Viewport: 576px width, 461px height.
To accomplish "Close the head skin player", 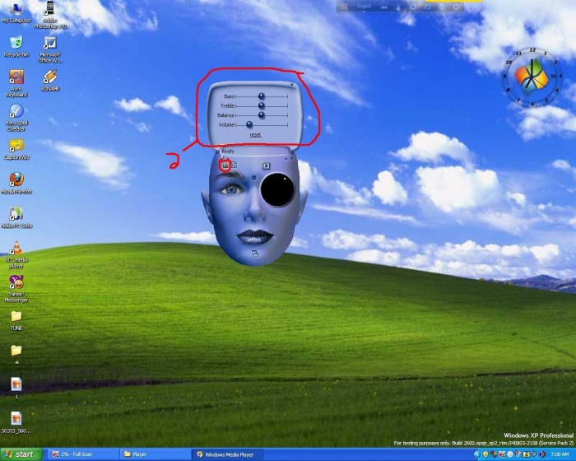I will coord(292,158).
